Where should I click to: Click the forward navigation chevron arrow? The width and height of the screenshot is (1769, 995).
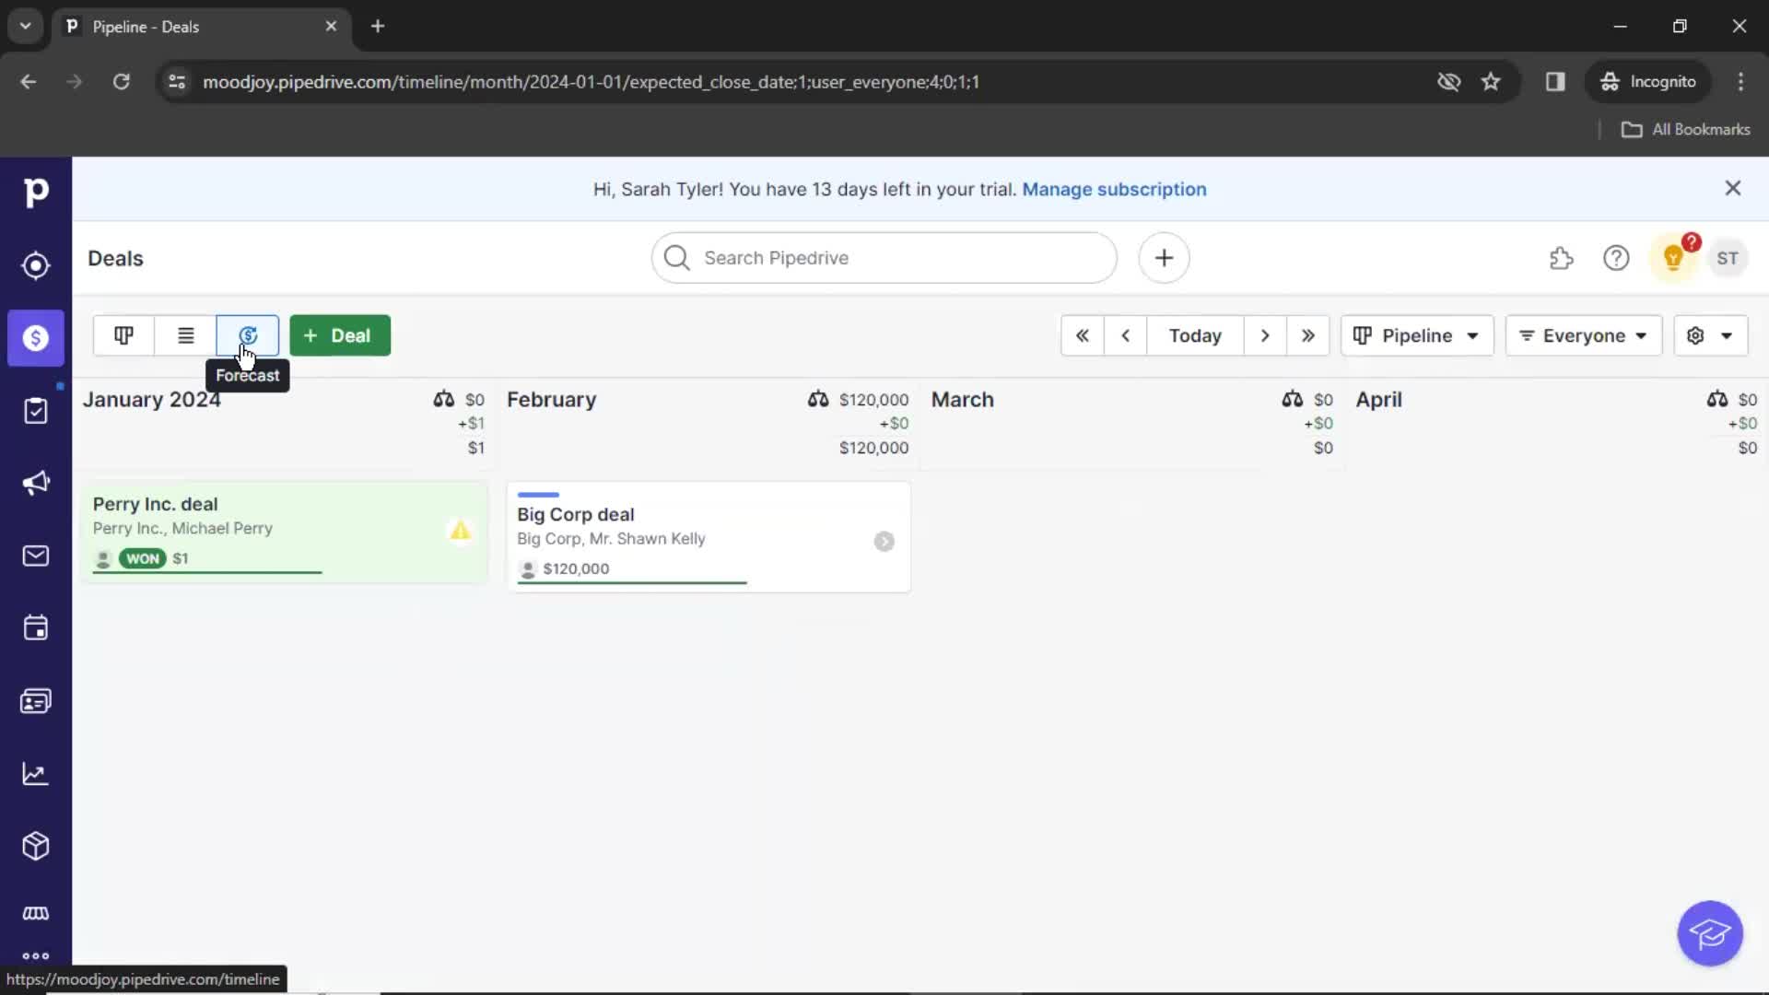[1263, 335]
